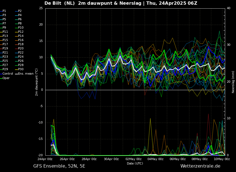236x172 pixels.
Task: Click the P30 legend label
Action: point(21,69)
